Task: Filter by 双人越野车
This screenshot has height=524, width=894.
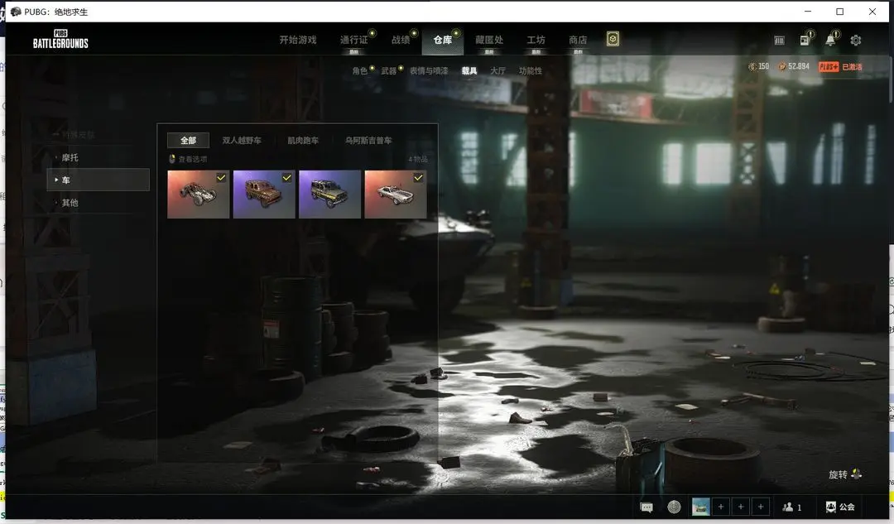Action: [x=242, y=140]
